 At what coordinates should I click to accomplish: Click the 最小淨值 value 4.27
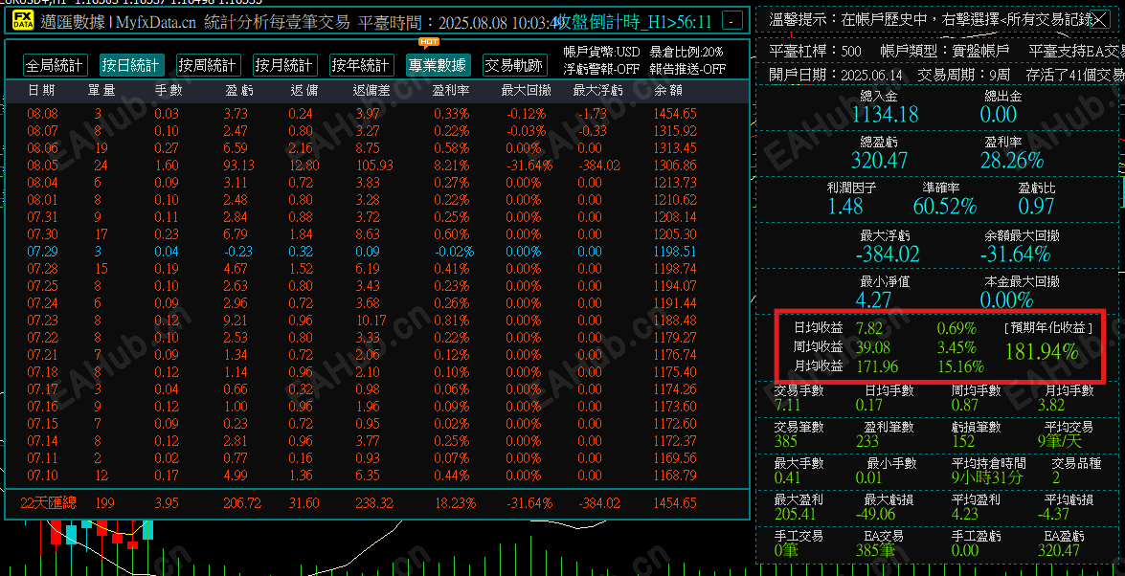pyautogui.click(x=874, y=299)
